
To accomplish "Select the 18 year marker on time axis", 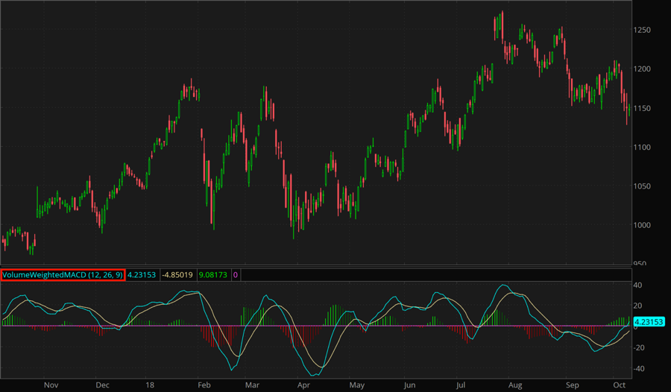I will [x=150, y=385].
